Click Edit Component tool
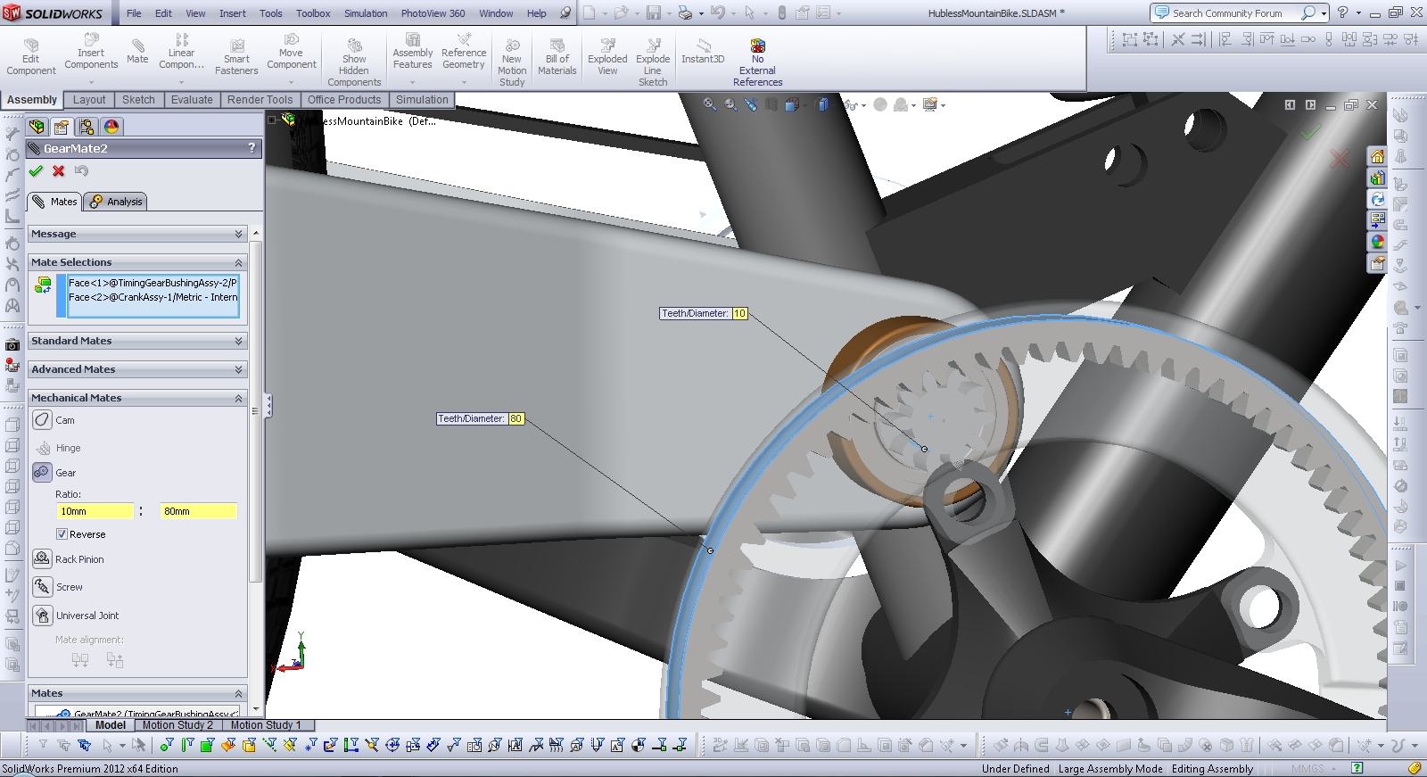Image resolution: width=1427 pixels, height=777 pixels. coord(31,56)
